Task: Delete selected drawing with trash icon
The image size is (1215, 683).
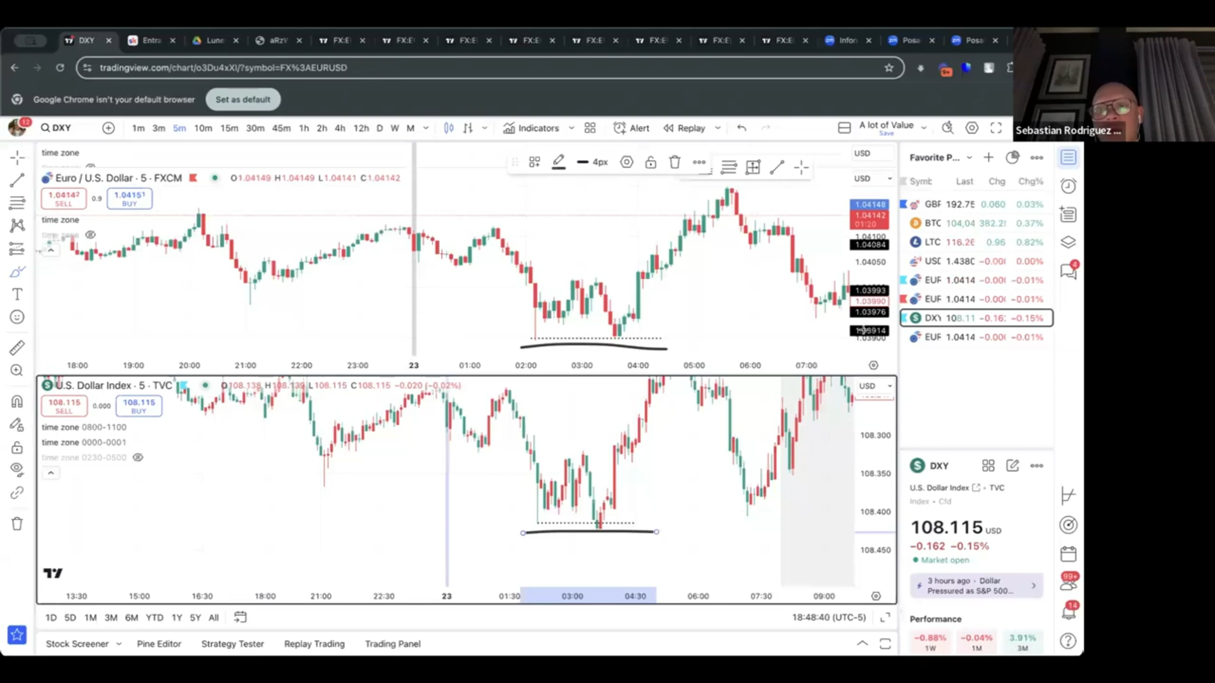Action: click(675, 163)
